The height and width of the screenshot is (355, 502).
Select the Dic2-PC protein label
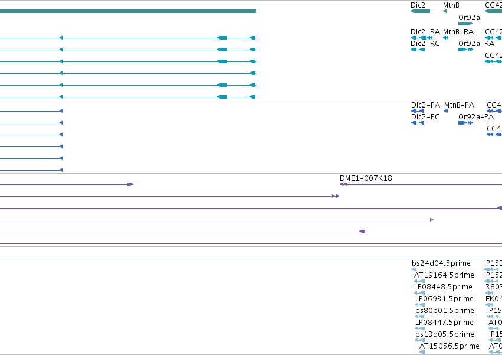tap(425, 117)
